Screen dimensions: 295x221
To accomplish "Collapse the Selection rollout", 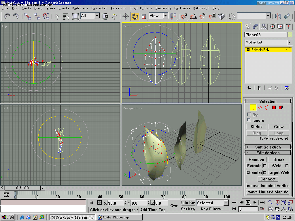I will tap(268, 101).
